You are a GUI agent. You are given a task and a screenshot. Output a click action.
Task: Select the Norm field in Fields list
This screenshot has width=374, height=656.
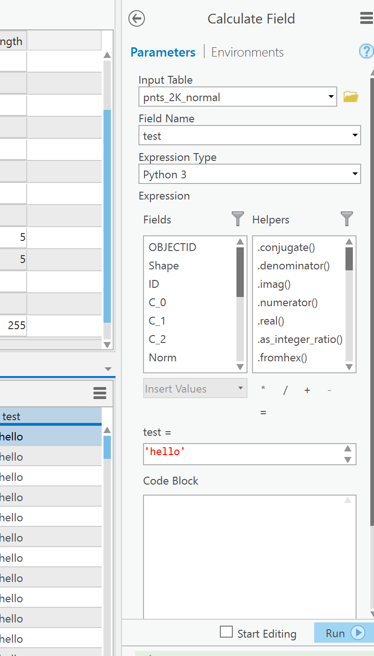click(x=162, y=358)
